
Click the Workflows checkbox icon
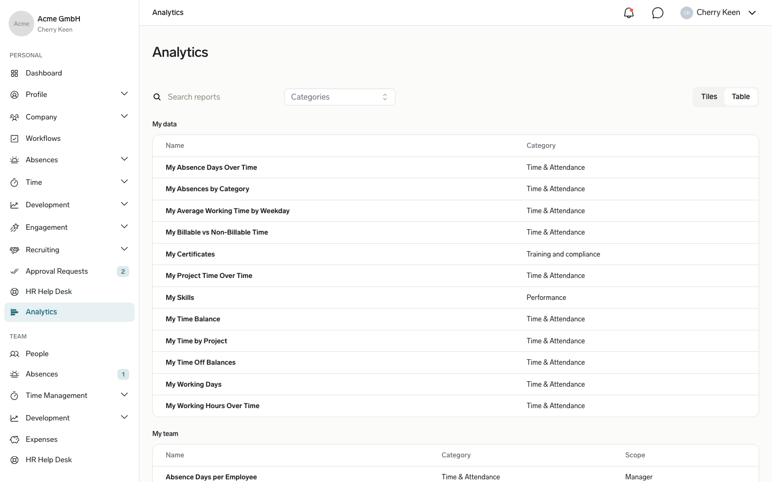click(14, 139)
